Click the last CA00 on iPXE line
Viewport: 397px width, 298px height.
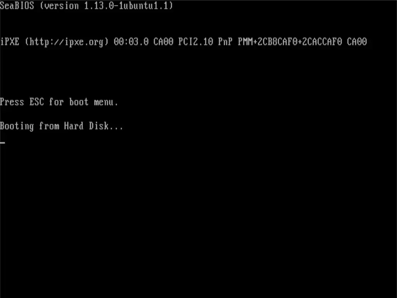coord(357,41)
